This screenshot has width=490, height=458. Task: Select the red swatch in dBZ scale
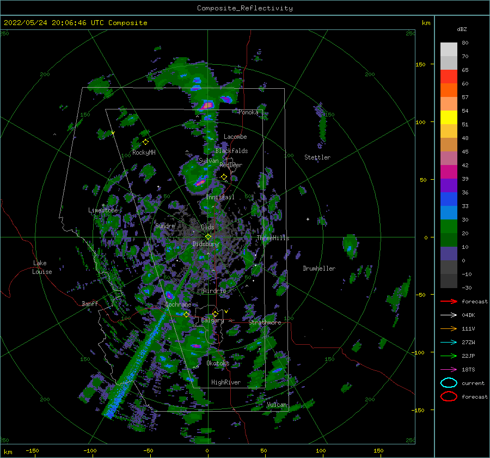tap(449, 77)
